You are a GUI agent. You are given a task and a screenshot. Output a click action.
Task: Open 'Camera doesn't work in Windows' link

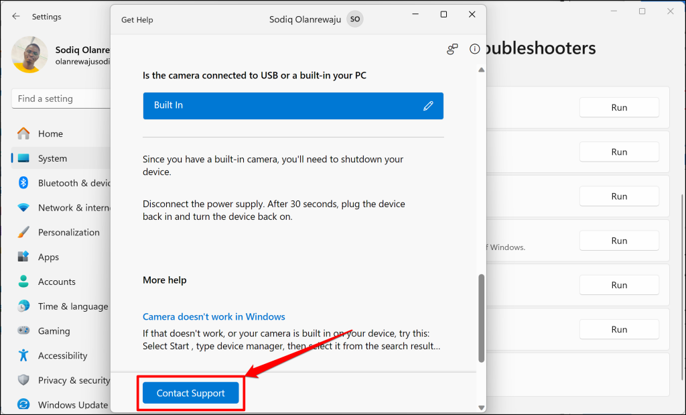click(214, 316)
